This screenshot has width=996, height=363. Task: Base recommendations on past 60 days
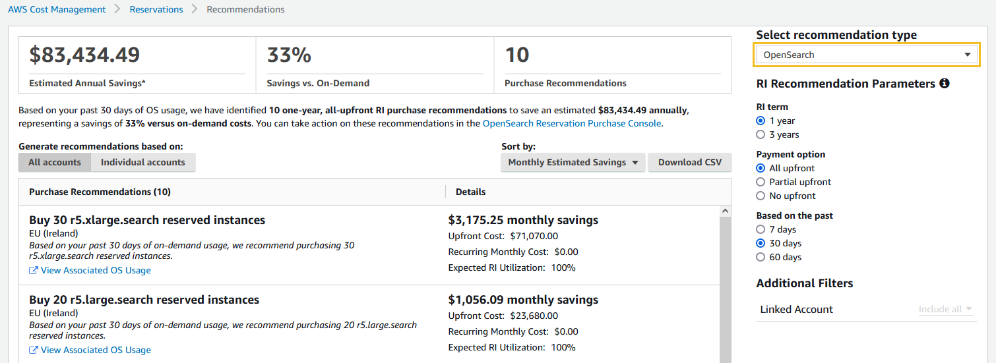pos(761,257)
